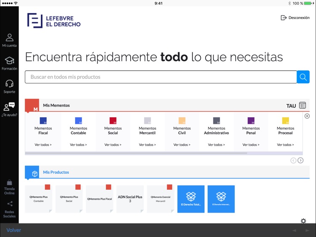Click Ver todos under Mementos Penal

(x=251, y=145)
